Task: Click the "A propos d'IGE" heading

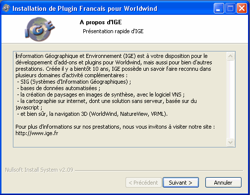Action: (x=101, y=22)
